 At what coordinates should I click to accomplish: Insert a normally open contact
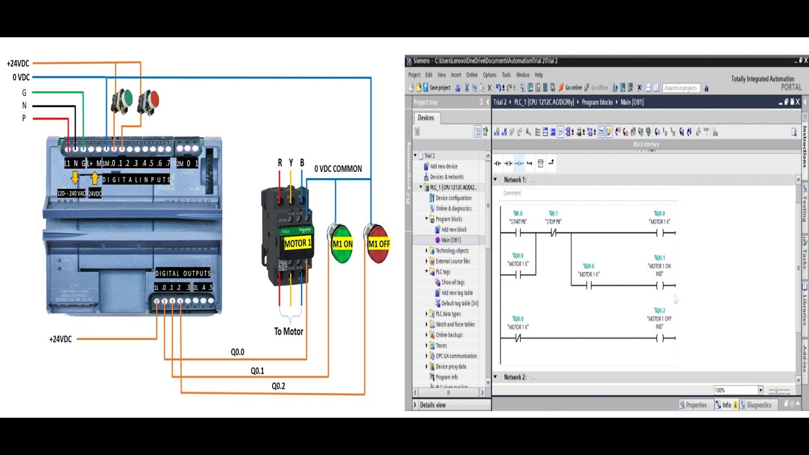[x=497, y=164]
